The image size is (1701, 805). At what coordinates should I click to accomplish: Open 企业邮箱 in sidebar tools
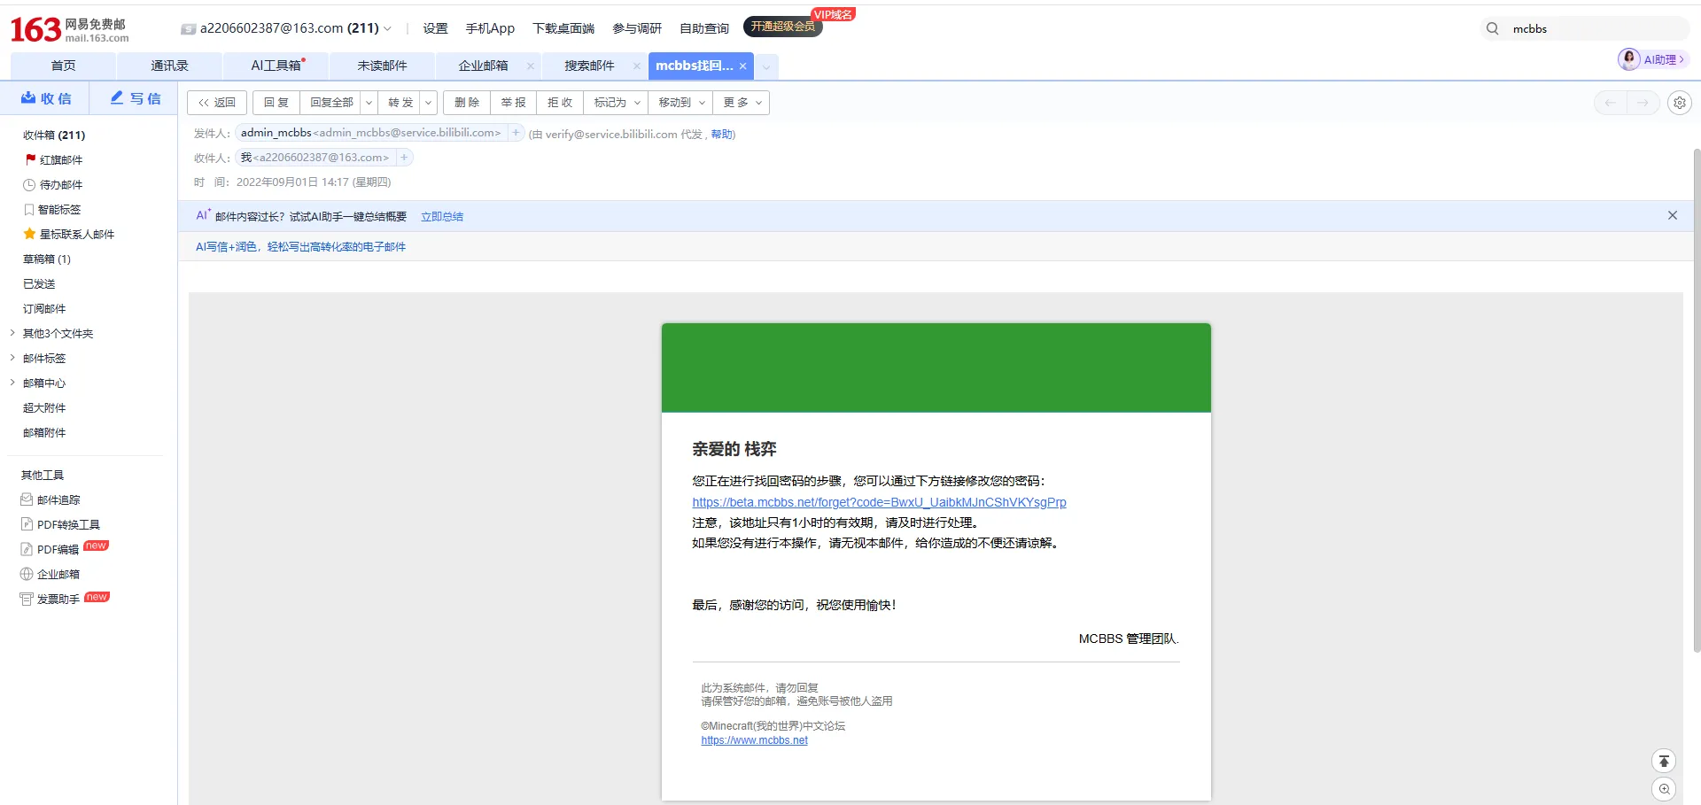50,575
